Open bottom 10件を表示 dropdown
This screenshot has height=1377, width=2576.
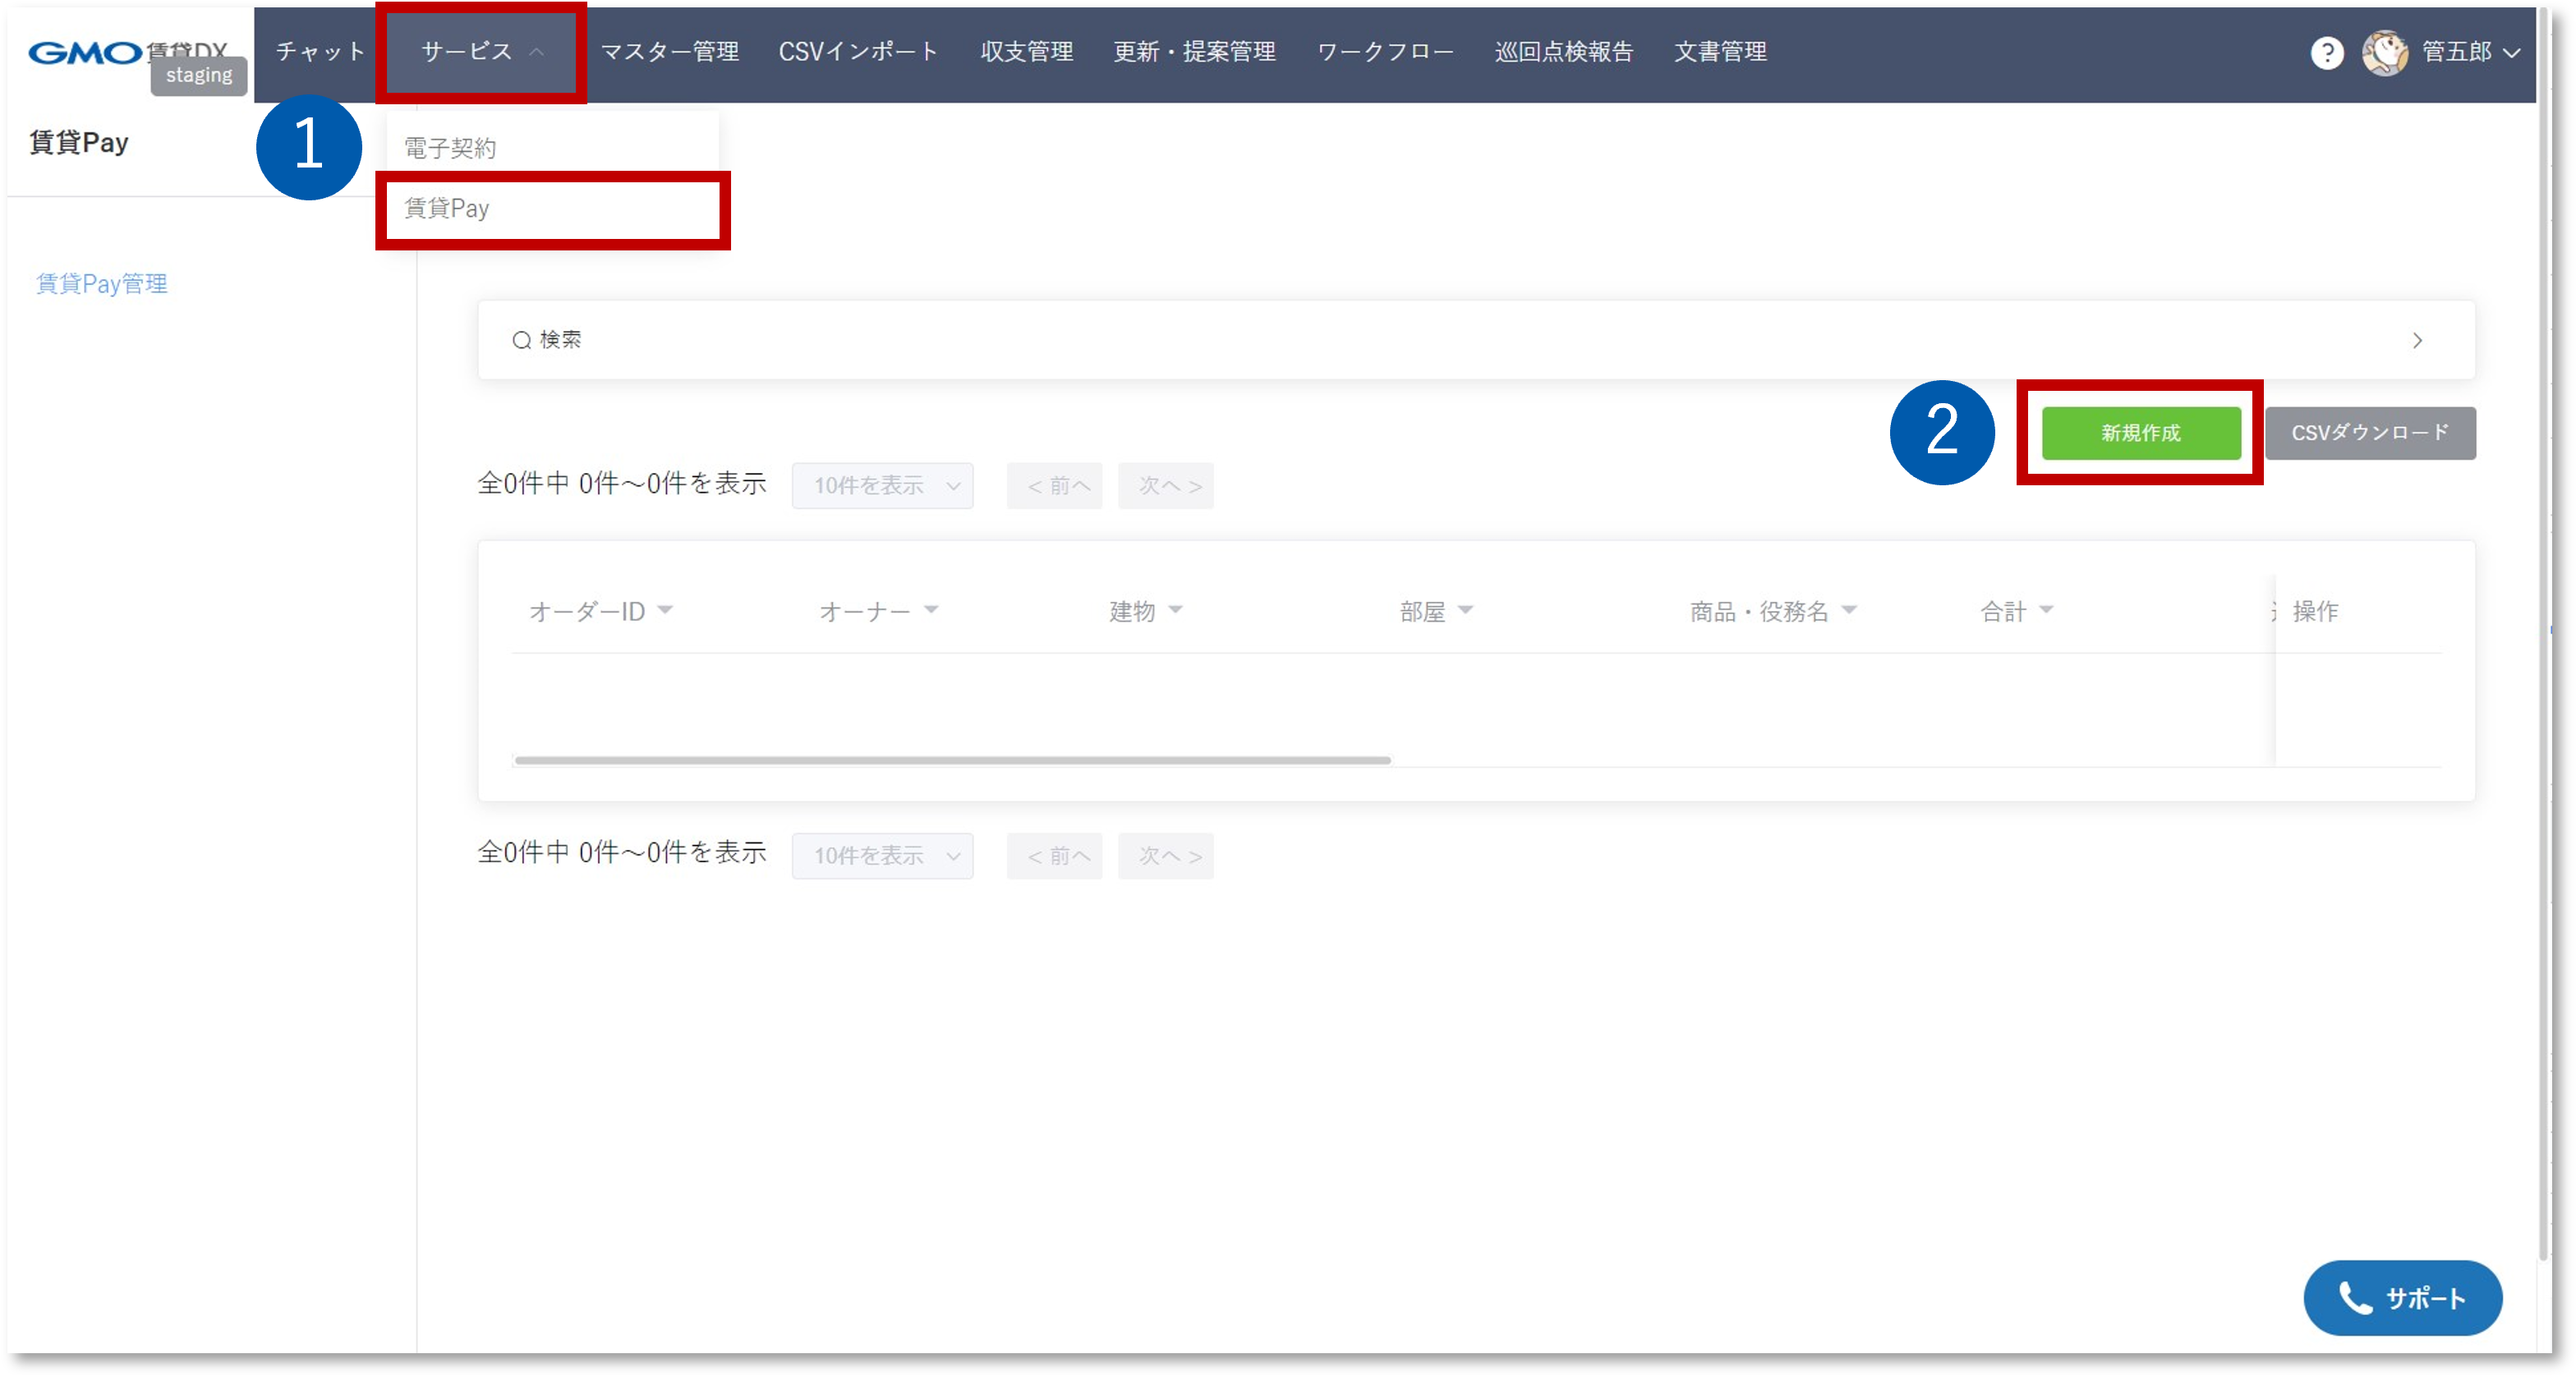[882, 856]
